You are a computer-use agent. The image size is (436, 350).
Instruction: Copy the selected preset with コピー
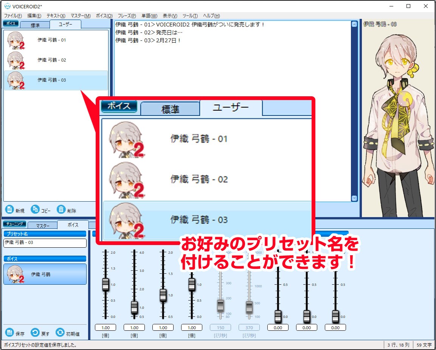coord(40,210)
